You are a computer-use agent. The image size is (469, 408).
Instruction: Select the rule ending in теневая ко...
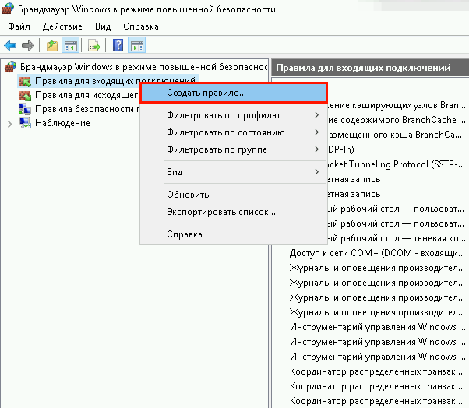tap(396, 238)
